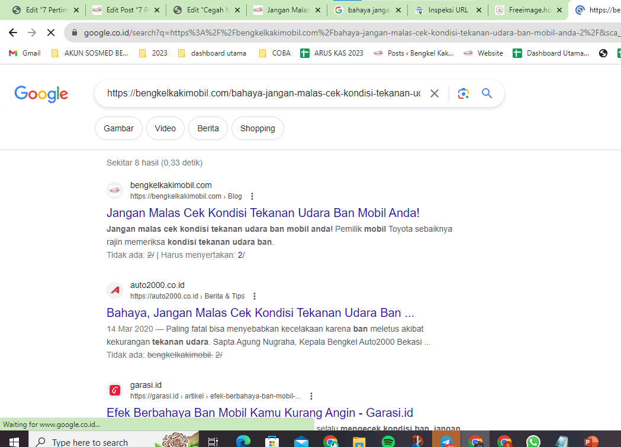621x447 pixels.
Task: Filter results by Berita
Action: (208, 128)
